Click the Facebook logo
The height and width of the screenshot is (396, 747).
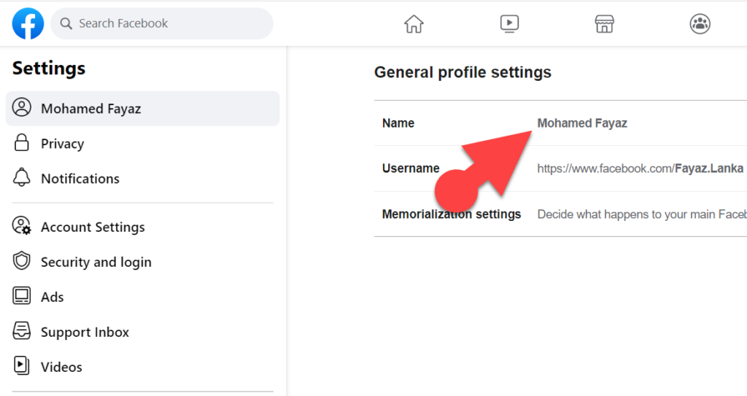click(x=28, y=23)
